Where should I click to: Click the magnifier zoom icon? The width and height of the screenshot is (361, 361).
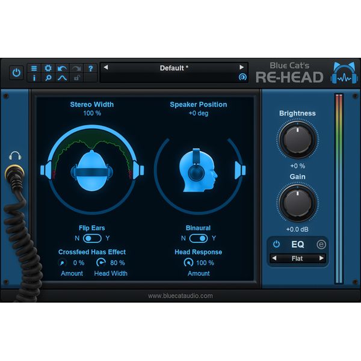coord(48,78)
